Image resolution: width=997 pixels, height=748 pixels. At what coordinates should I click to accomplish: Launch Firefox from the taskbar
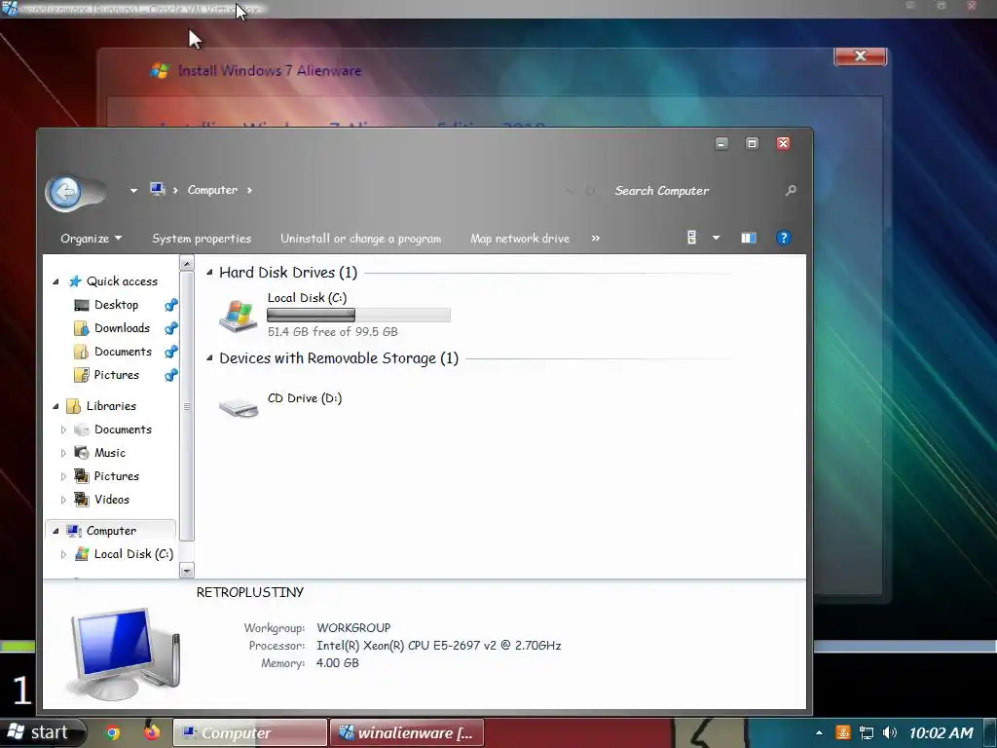(x=151, y=732)
